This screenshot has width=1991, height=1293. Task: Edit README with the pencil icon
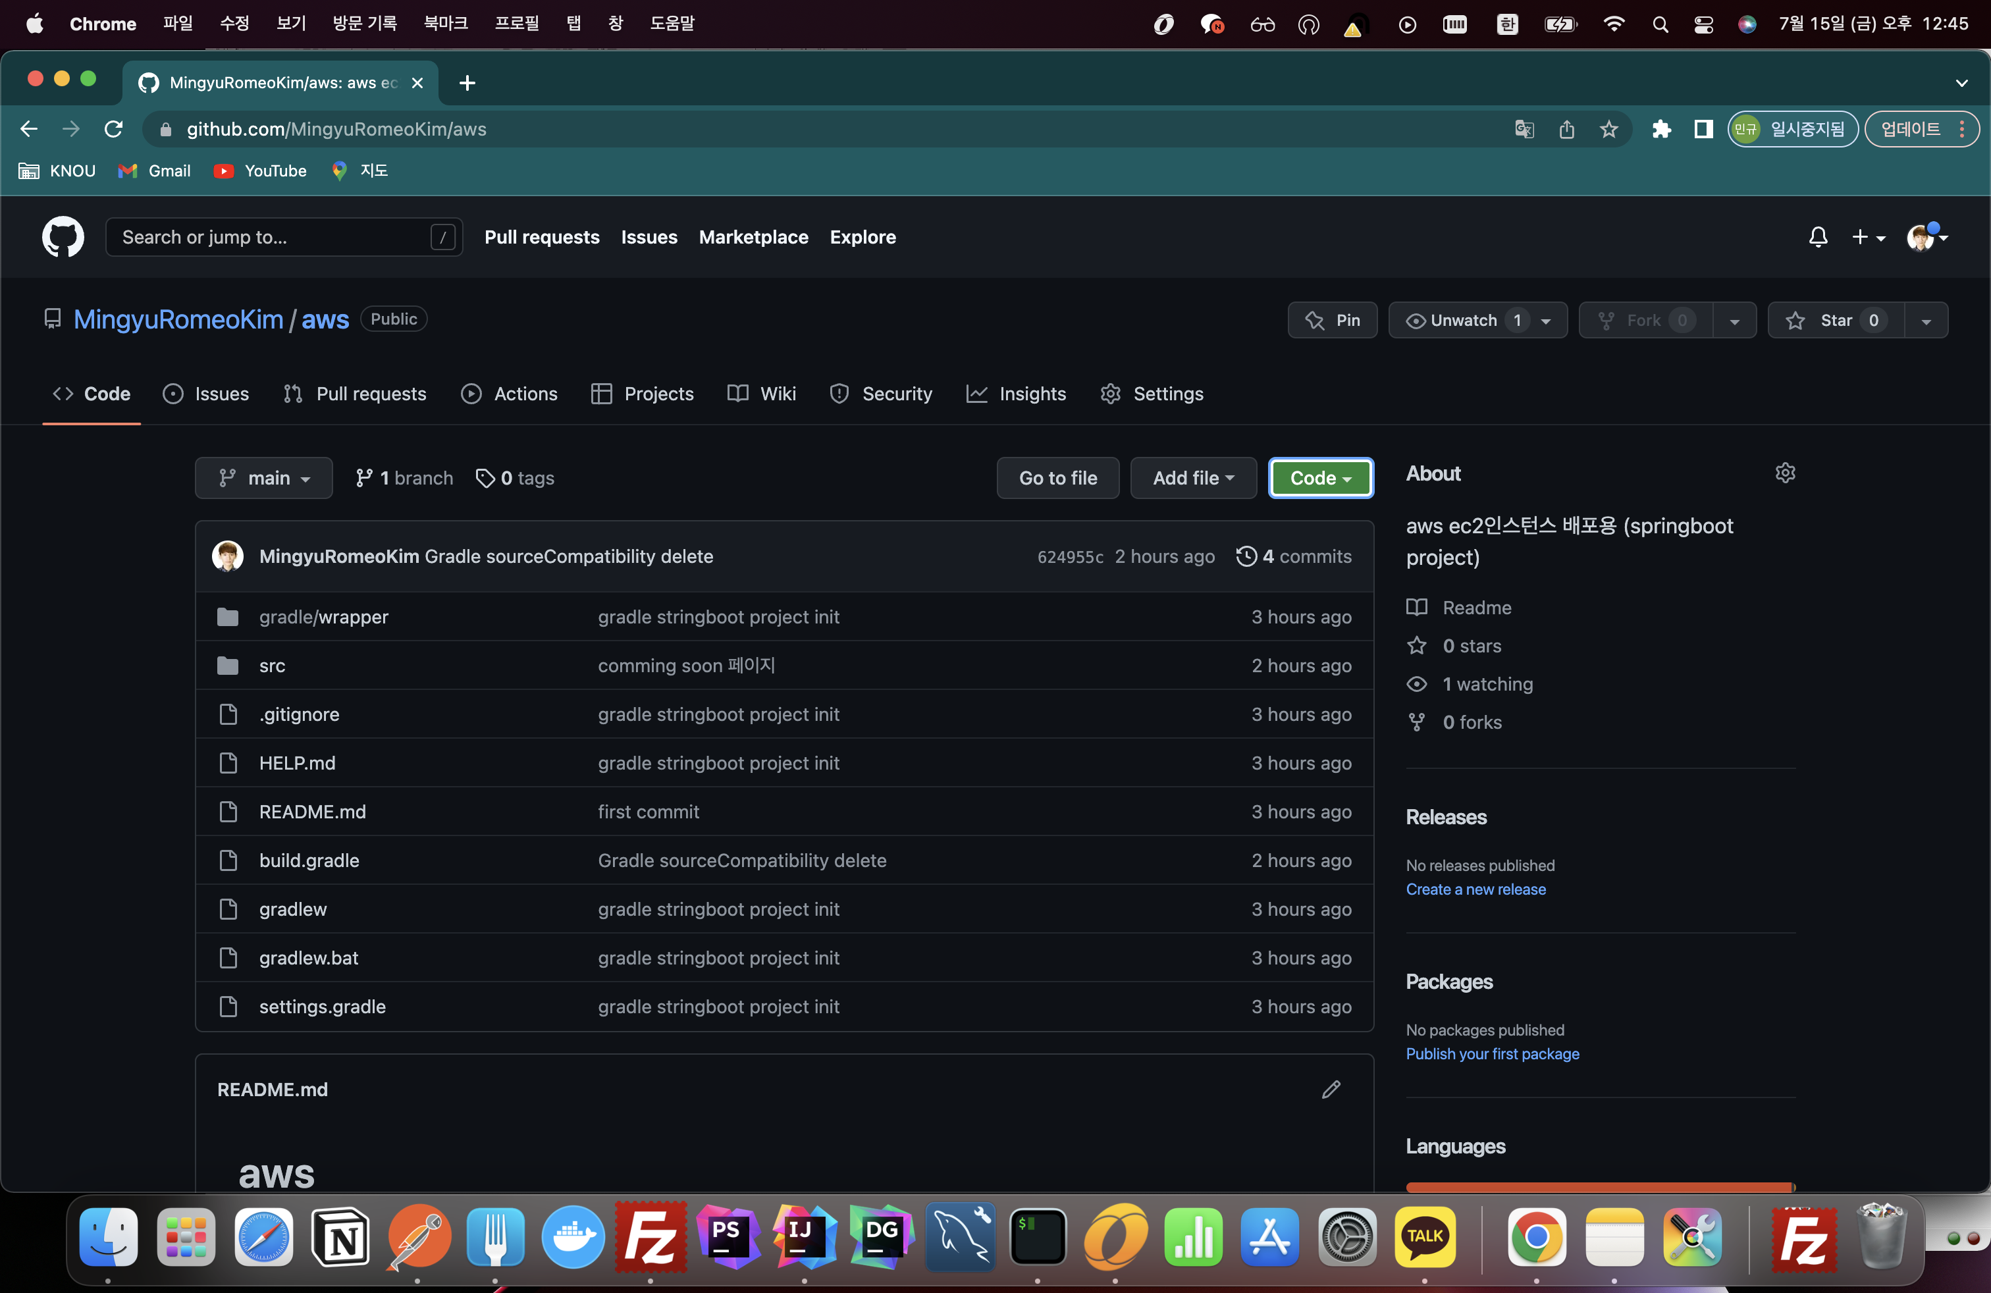1330,1089
